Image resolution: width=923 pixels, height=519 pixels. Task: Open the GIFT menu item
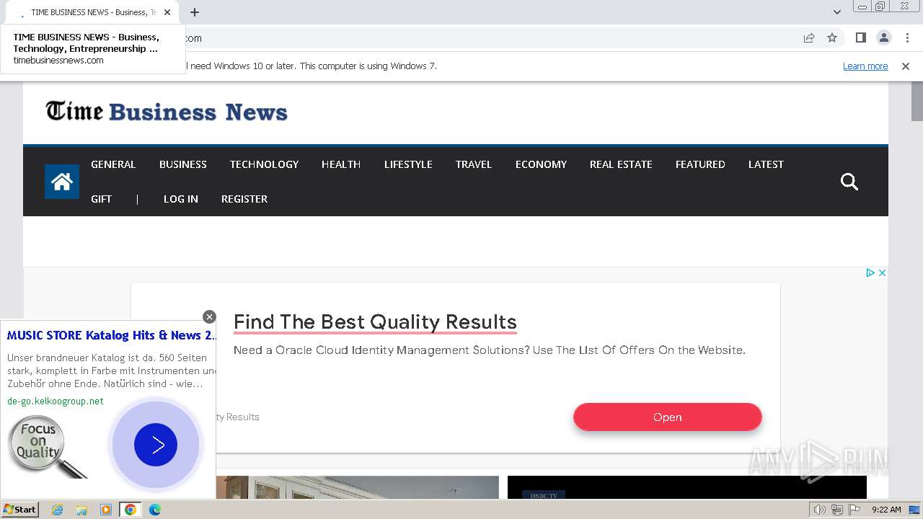click(101, 199)
